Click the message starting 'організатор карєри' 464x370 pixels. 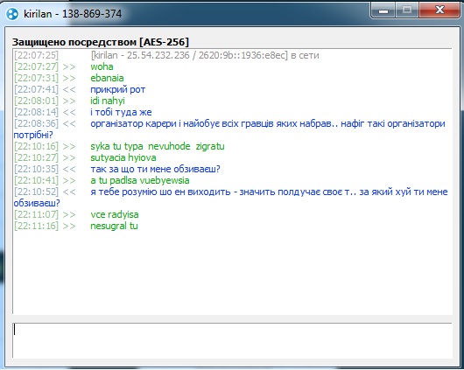click(229, 129)
